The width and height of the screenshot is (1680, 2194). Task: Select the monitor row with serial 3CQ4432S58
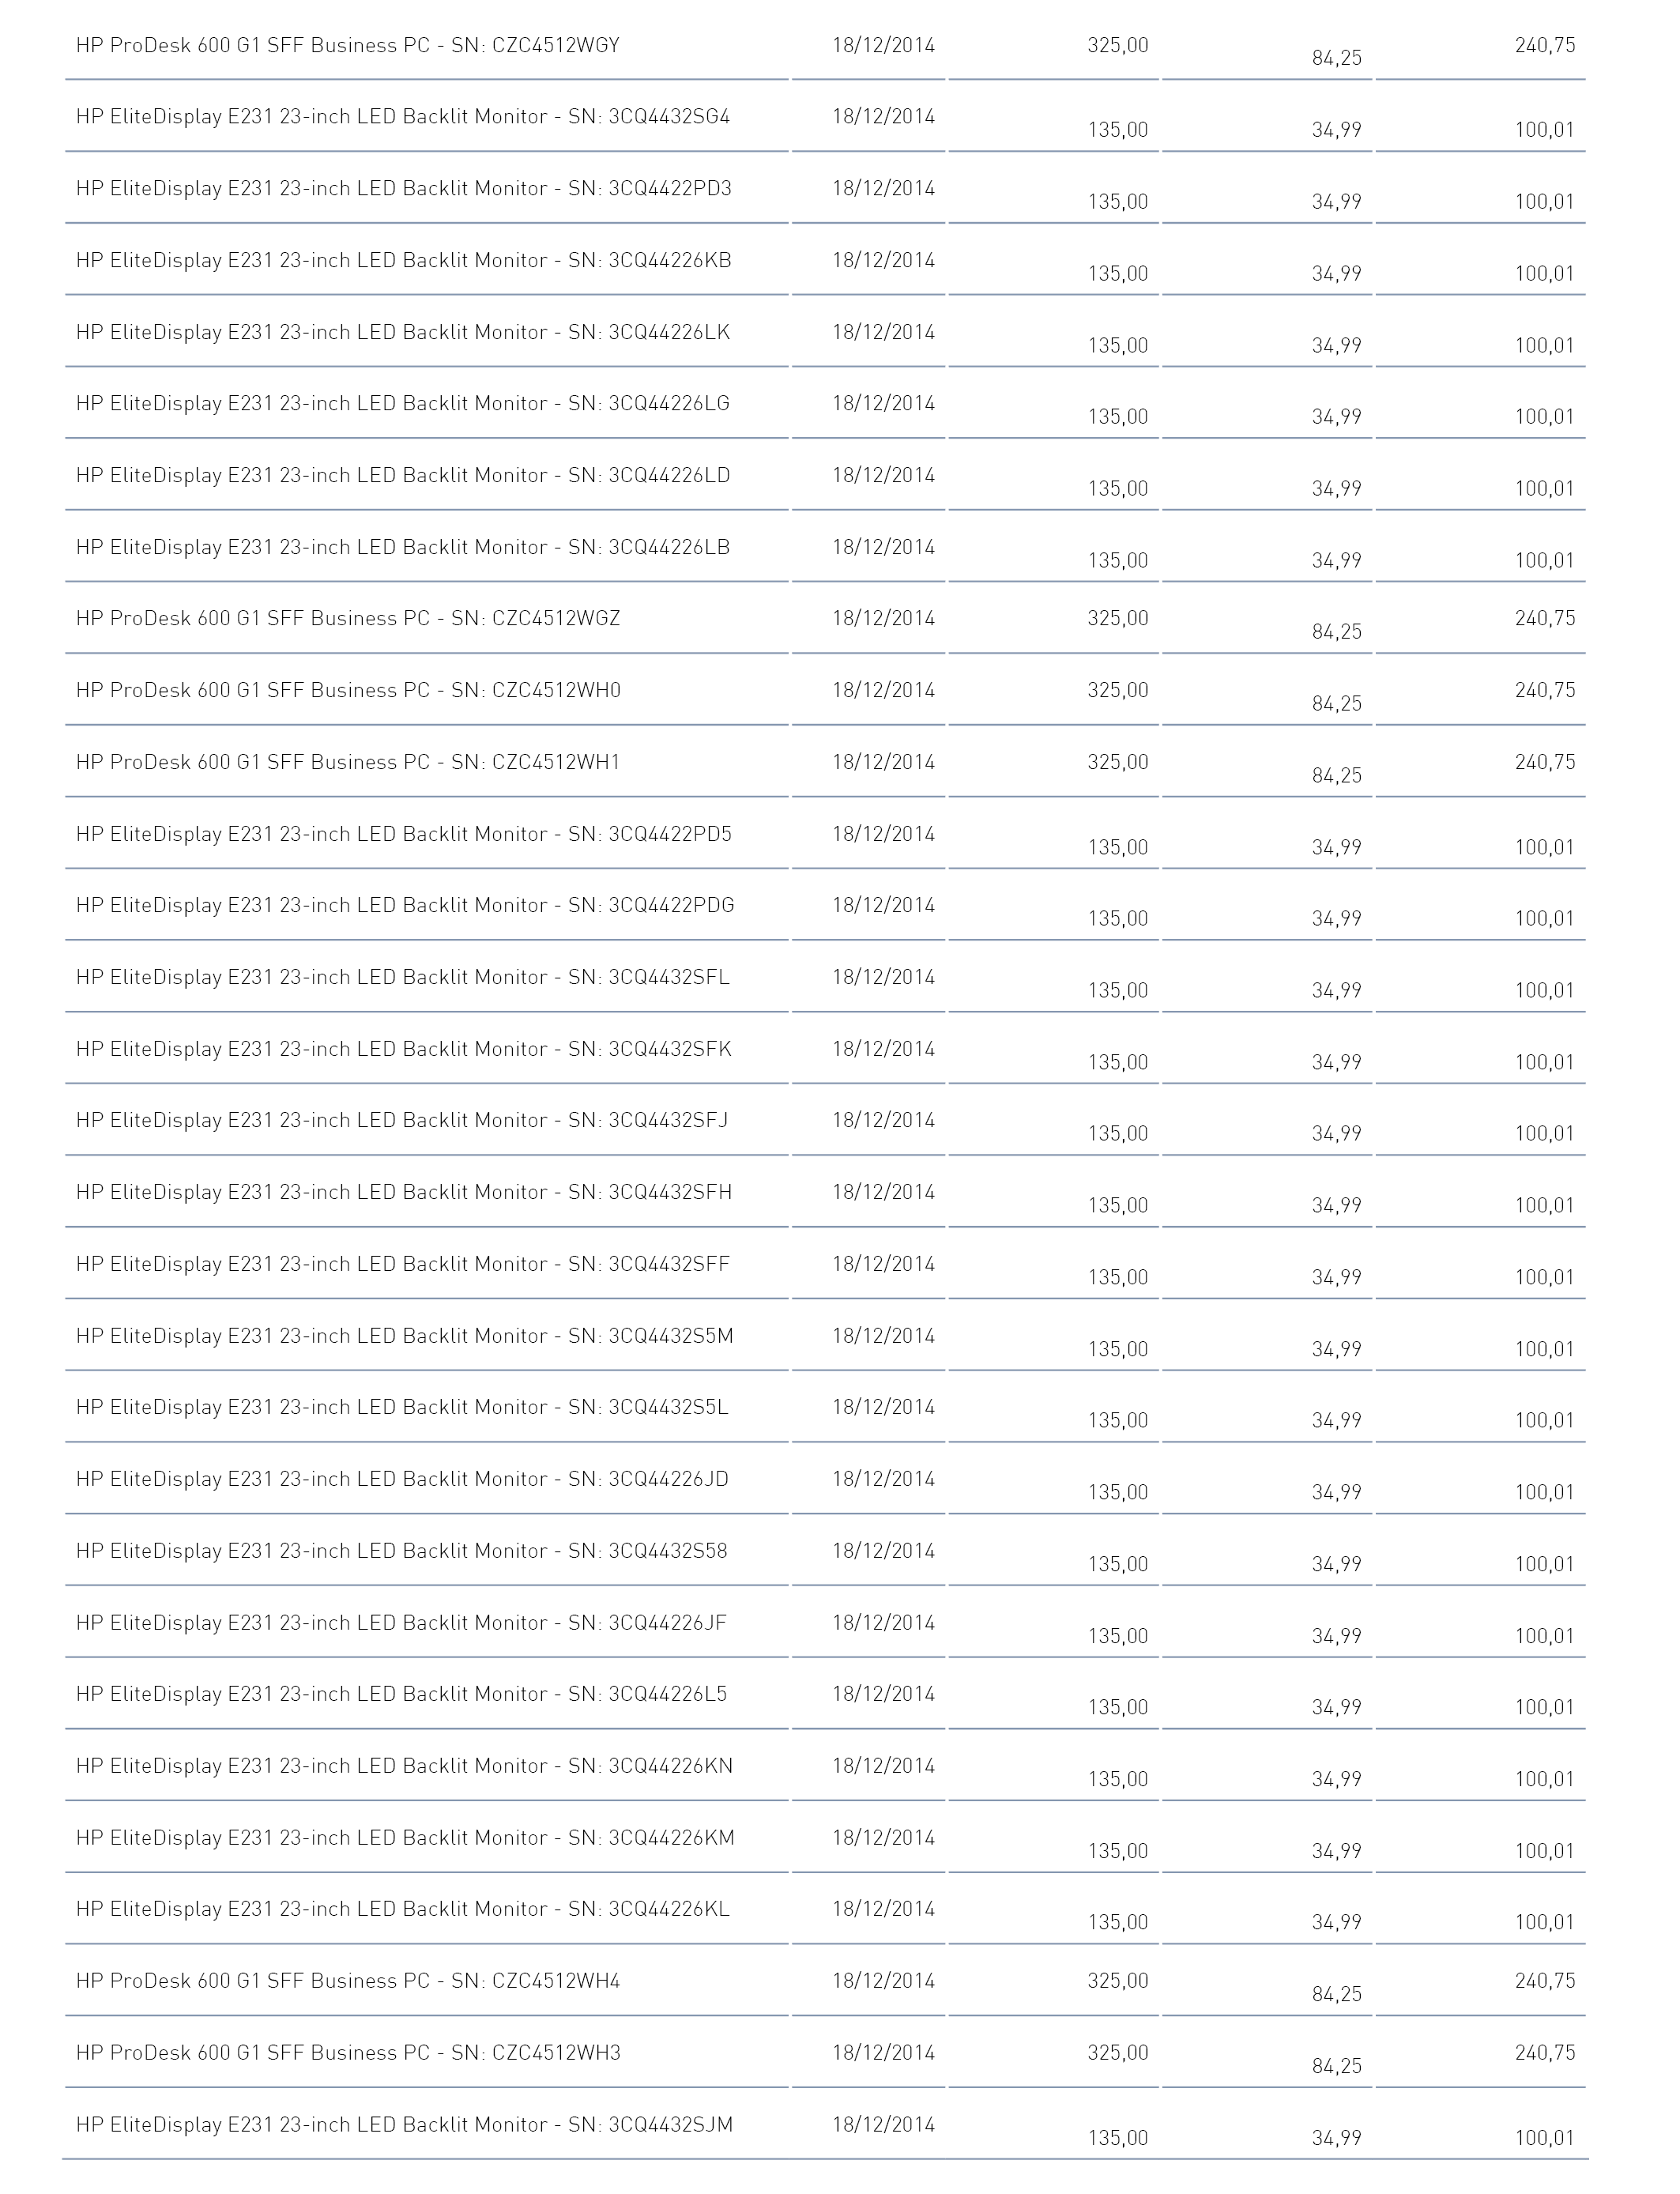pyautogui.click(x=402, y=1552)
